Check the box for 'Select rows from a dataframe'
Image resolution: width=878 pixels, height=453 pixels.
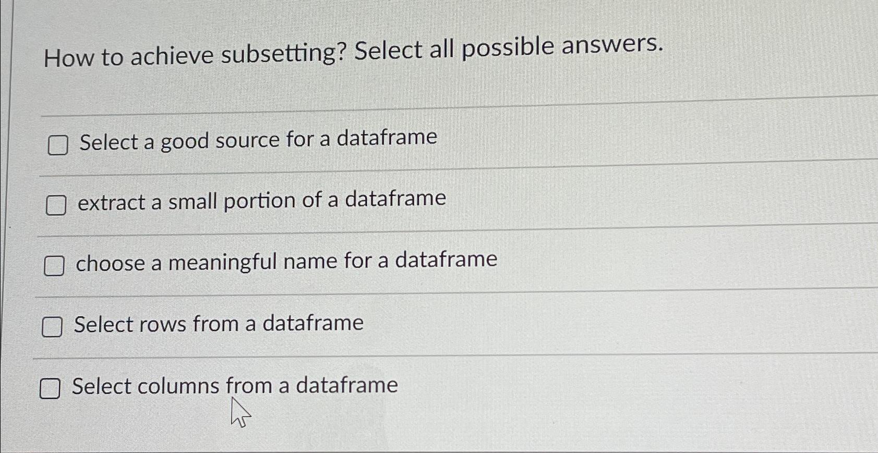(53, 328)
